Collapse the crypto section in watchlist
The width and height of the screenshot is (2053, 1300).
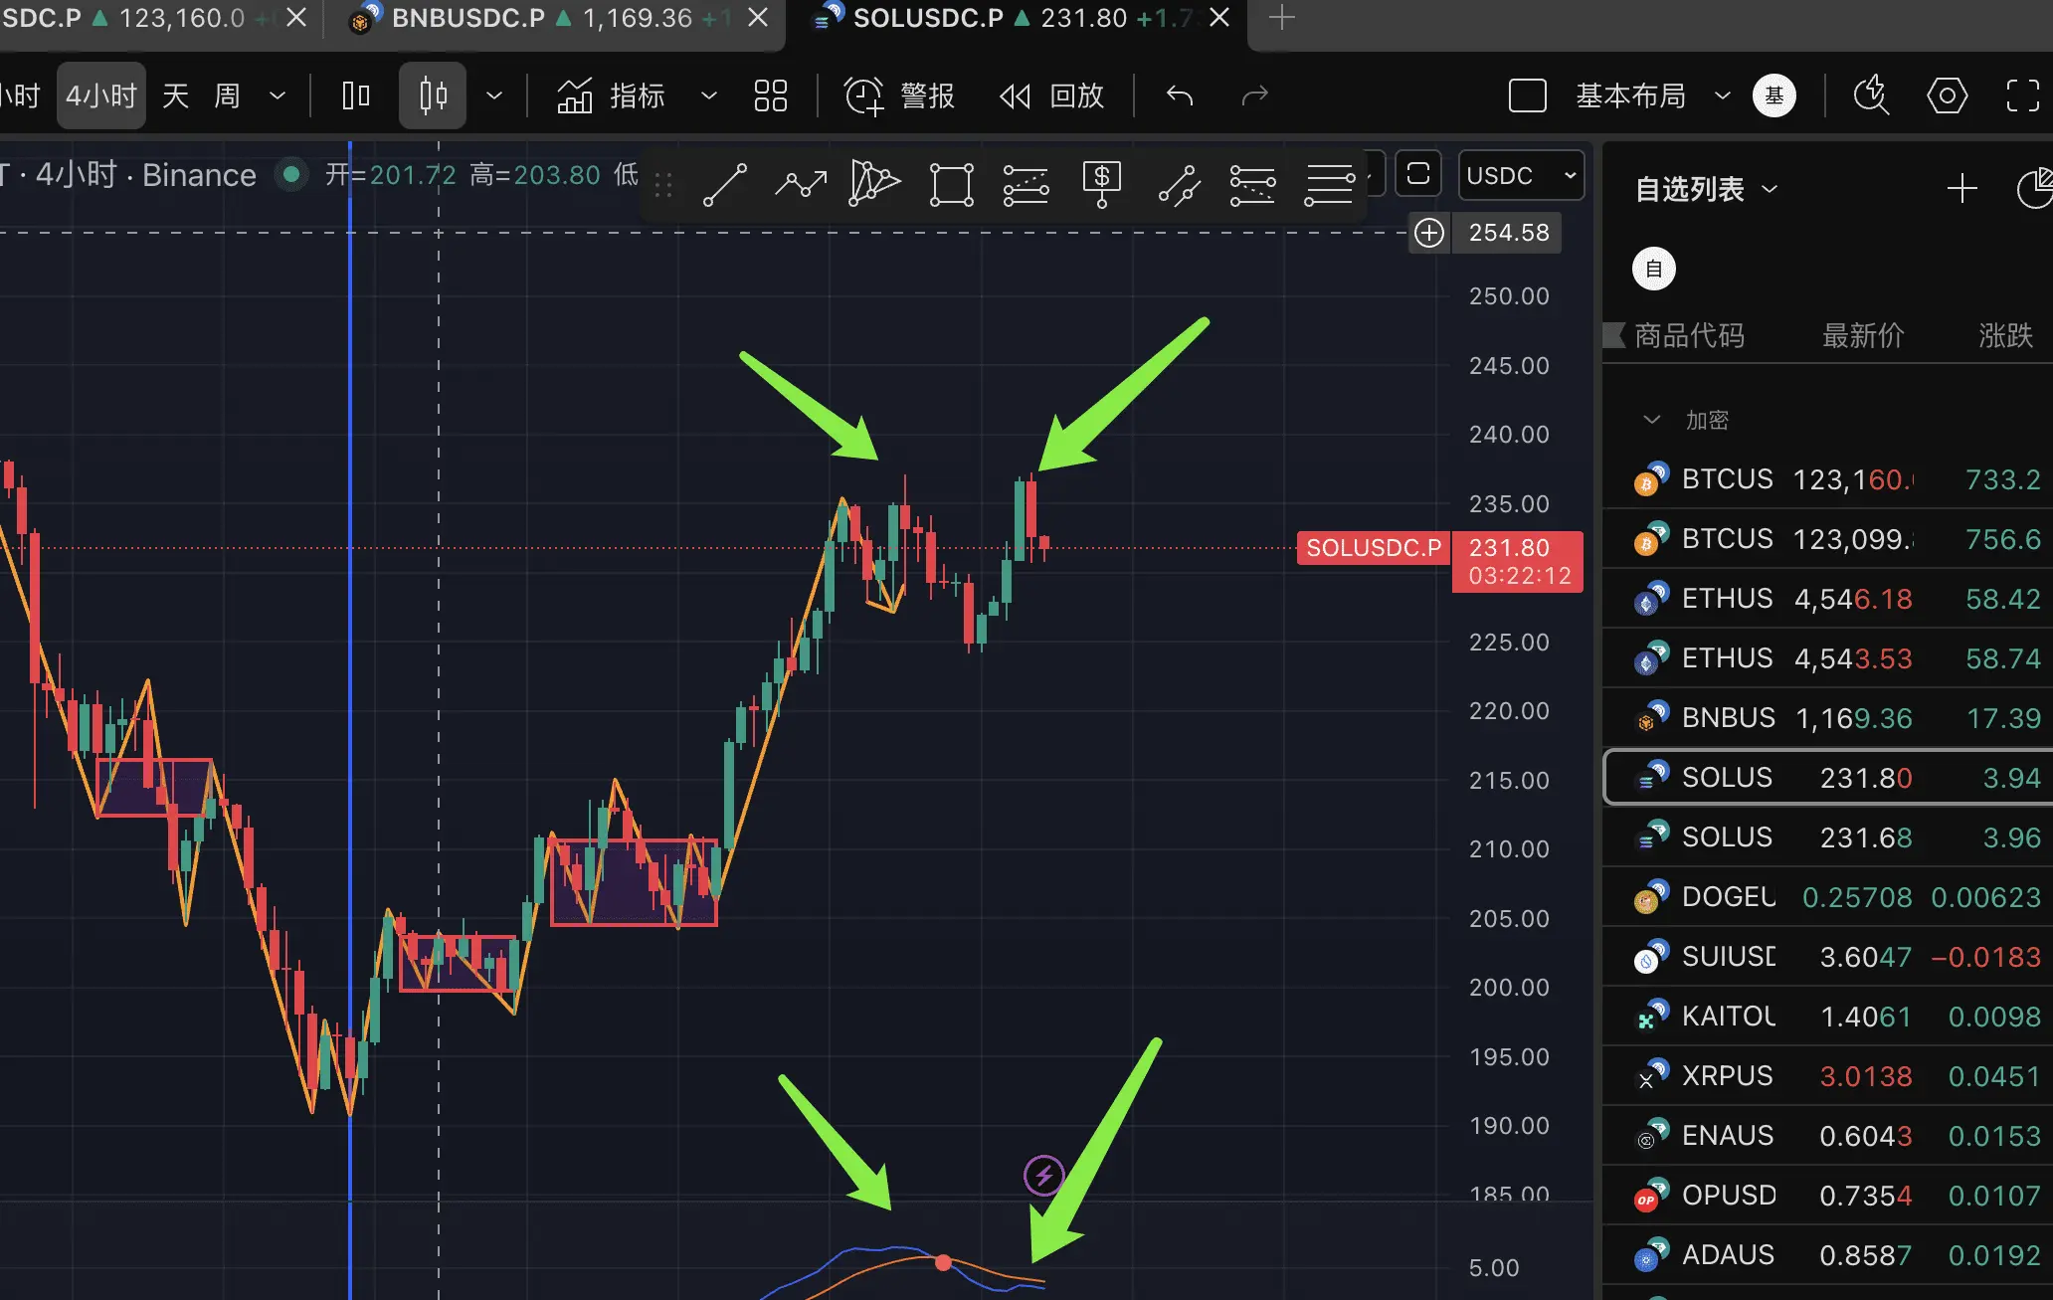[1652, 420]
